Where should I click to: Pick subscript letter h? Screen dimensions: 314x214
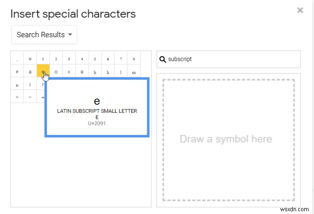tap(95, 72)
